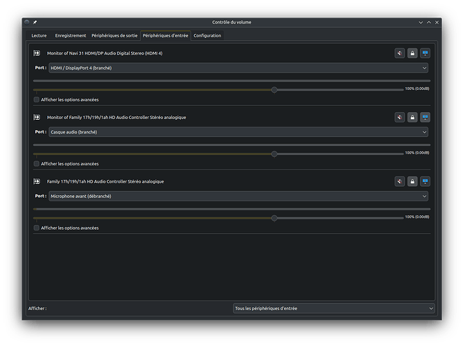The width and height of the screenshot is (463, 346).
Task: Set Family 17h input as default device
Action: pos(425,181)
